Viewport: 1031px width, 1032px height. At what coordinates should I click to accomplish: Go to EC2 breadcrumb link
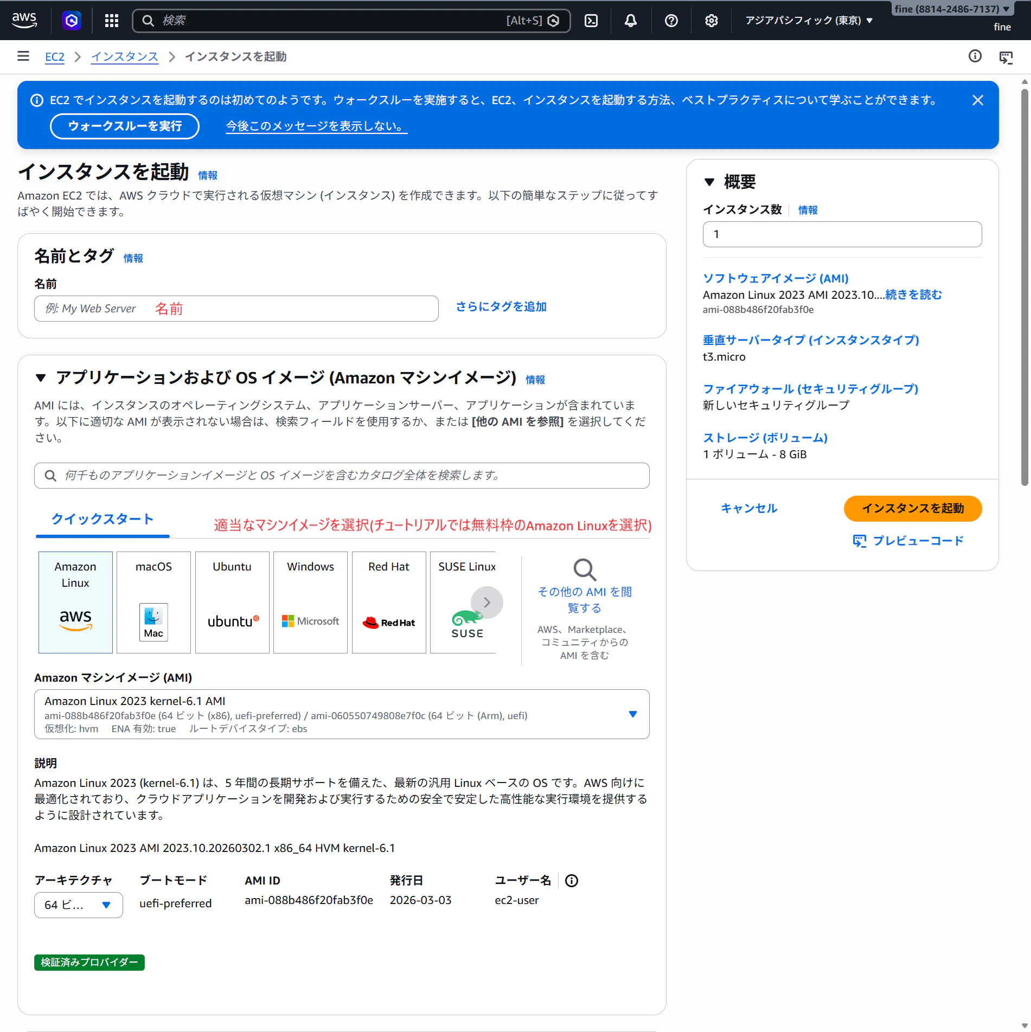(55, 56)
